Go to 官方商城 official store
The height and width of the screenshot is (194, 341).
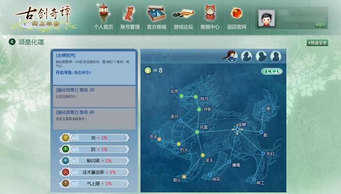(x=156, y=17)
